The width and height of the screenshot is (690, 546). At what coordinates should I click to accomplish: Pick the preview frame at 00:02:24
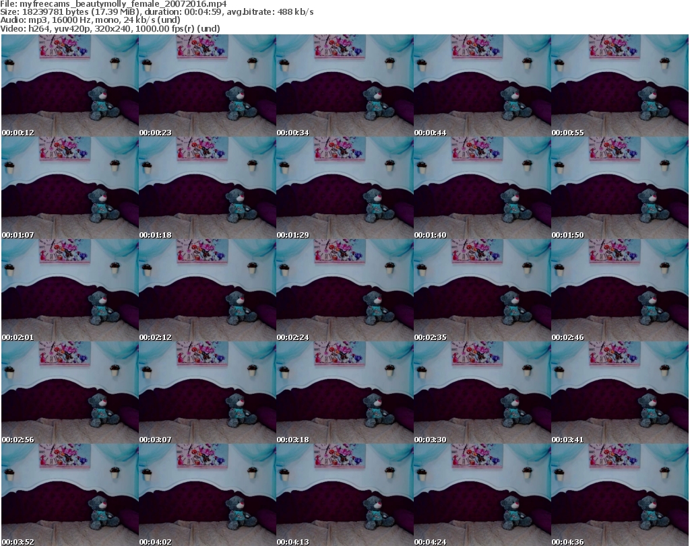(345, 290)
